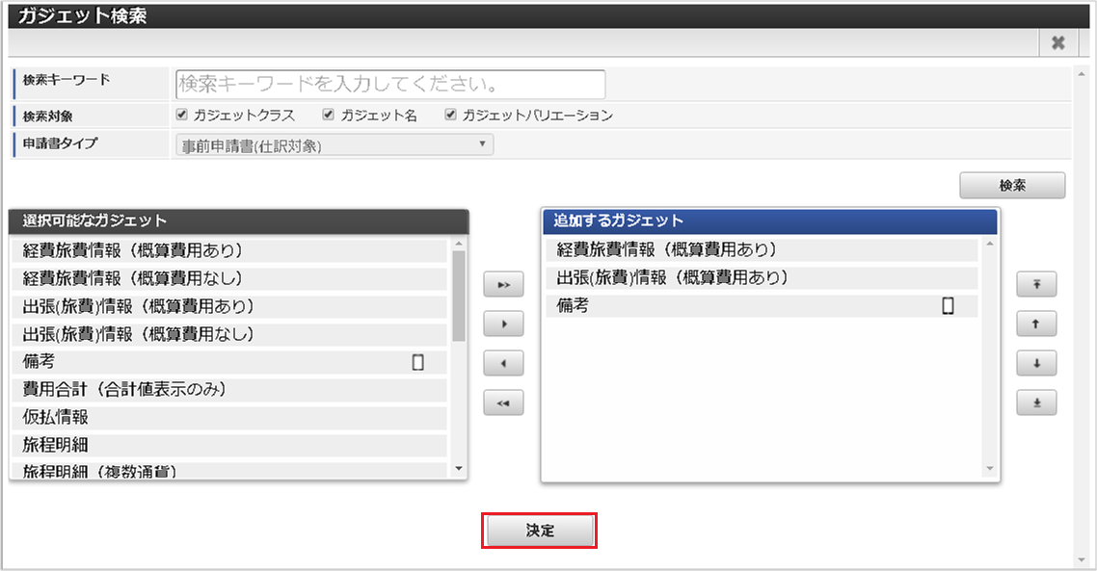Click inside the search keyword input field

pyautogui.click(x=388, y=84)
